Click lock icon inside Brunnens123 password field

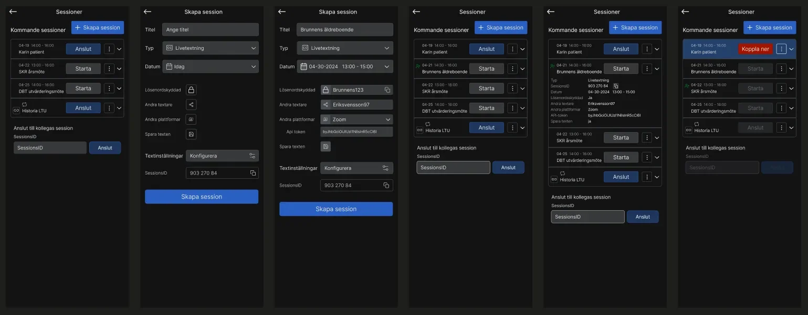tap(326, 90)
